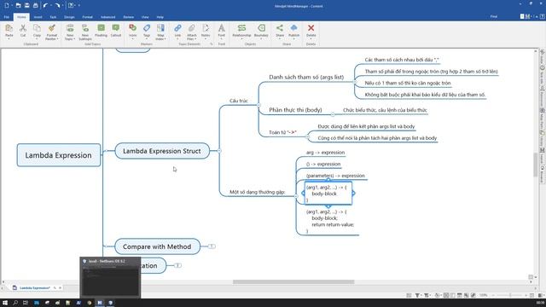This screenshot has height=307, width=546.
Task: Click the Cut scissors icon
Action: (23, 28)
